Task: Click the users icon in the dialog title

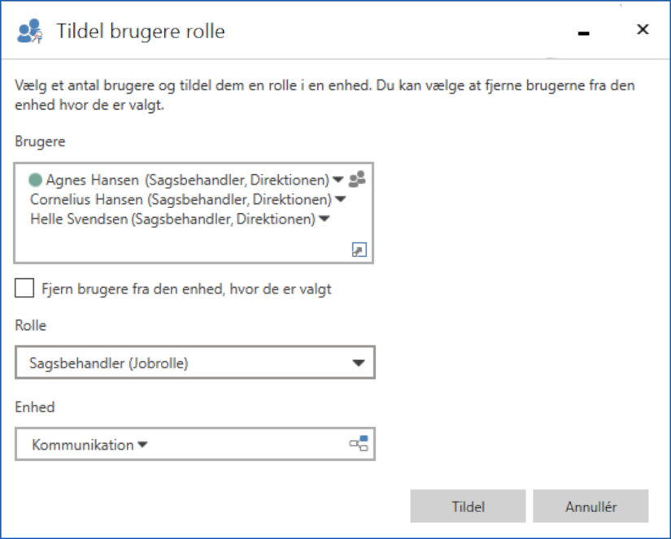Action: point(30,32)
